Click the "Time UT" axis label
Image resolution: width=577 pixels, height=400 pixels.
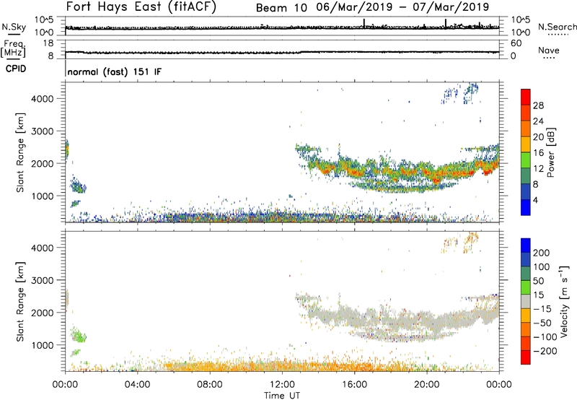click(x=282, y=395)
